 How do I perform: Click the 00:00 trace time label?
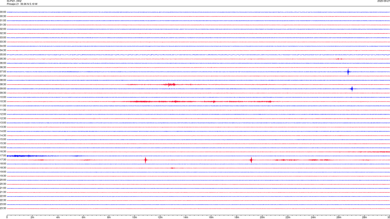point(3,12)
